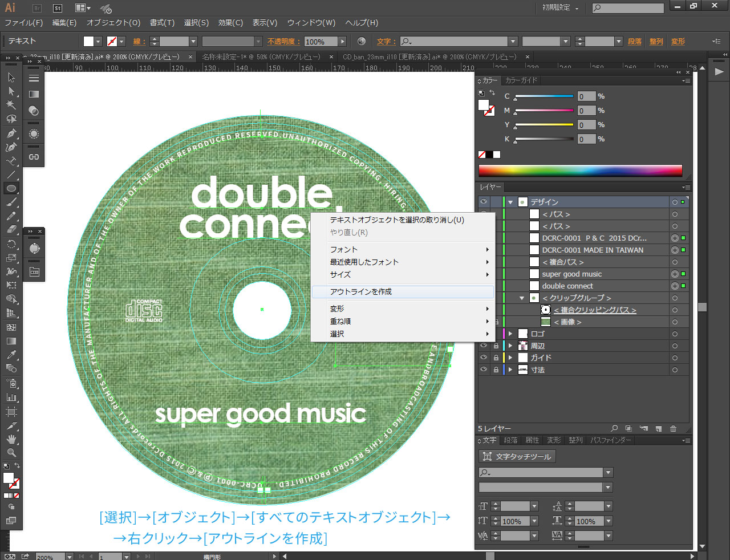Switch to the カラーガイド panel tab
This screenshot has height=560, width=730.
tap(521, 80)
